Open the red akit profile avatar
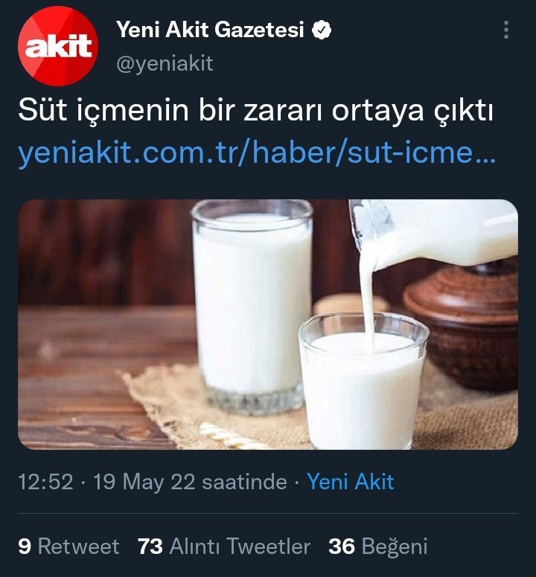This screenshot has width=536, height=577. click(x=58, y=46)
